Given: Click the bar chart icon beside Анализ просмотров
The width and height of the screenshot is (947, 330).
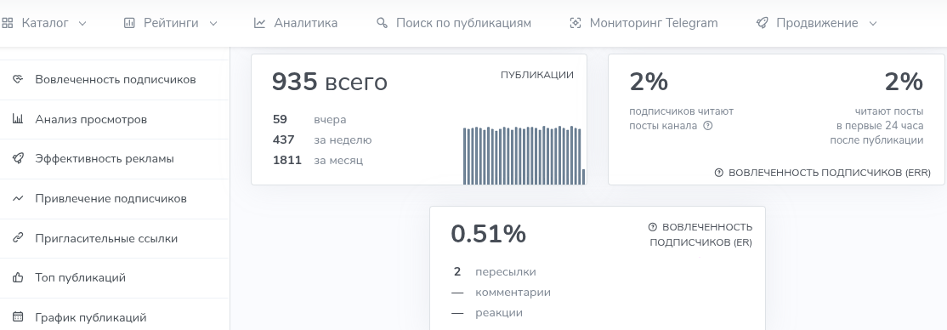Looking at the screenshot, I should pos(18,119).
